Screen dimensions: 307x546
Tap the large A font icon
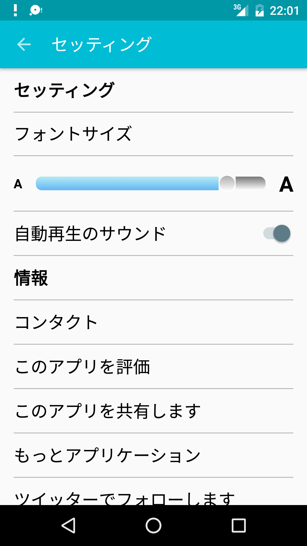(x=286, y=184)
